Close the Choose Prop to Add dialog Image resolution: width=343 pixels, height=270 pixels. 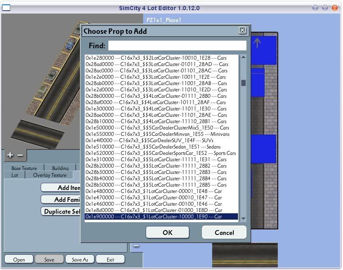(x=242, y=30)
